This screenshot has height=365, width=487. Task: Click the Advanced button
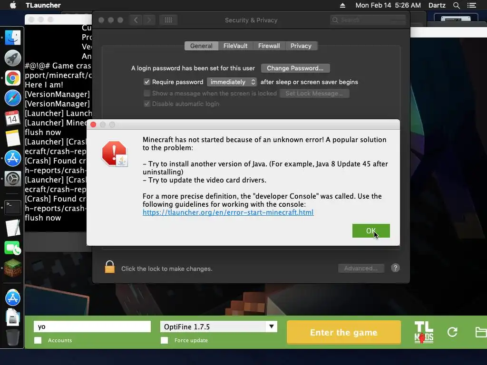click(x=361, y=268)
